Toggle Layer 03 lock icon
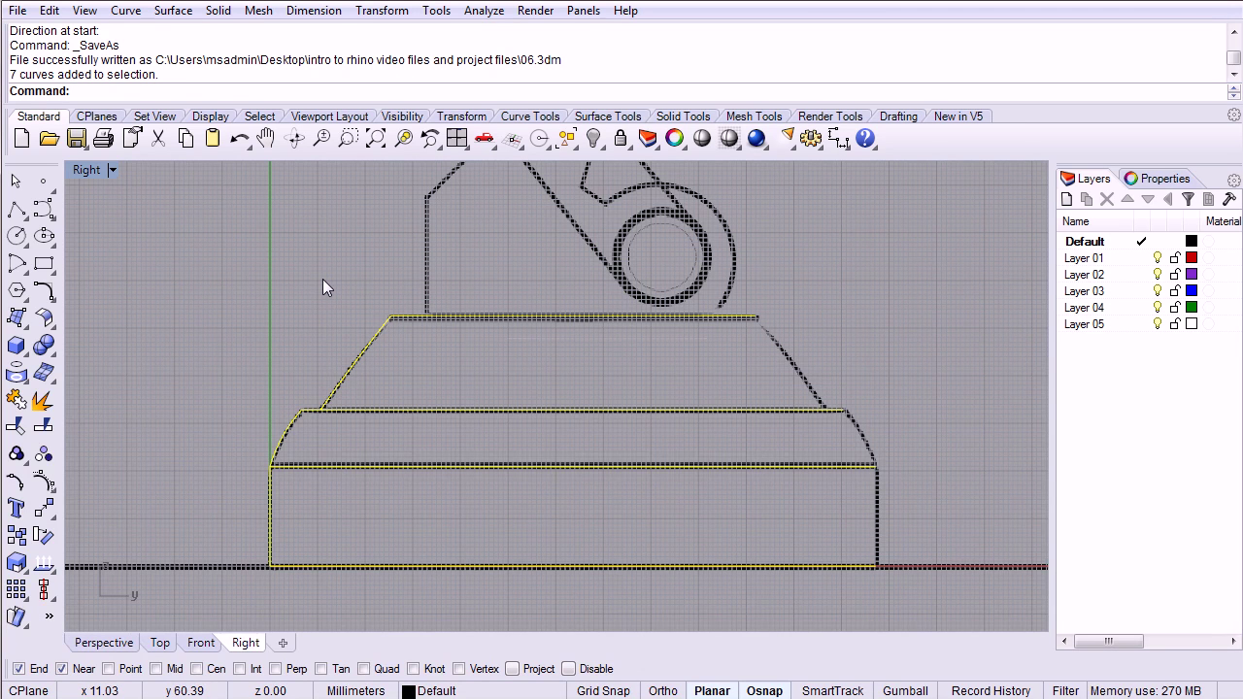1243x699 pixels. click(x=1175, y=291)
